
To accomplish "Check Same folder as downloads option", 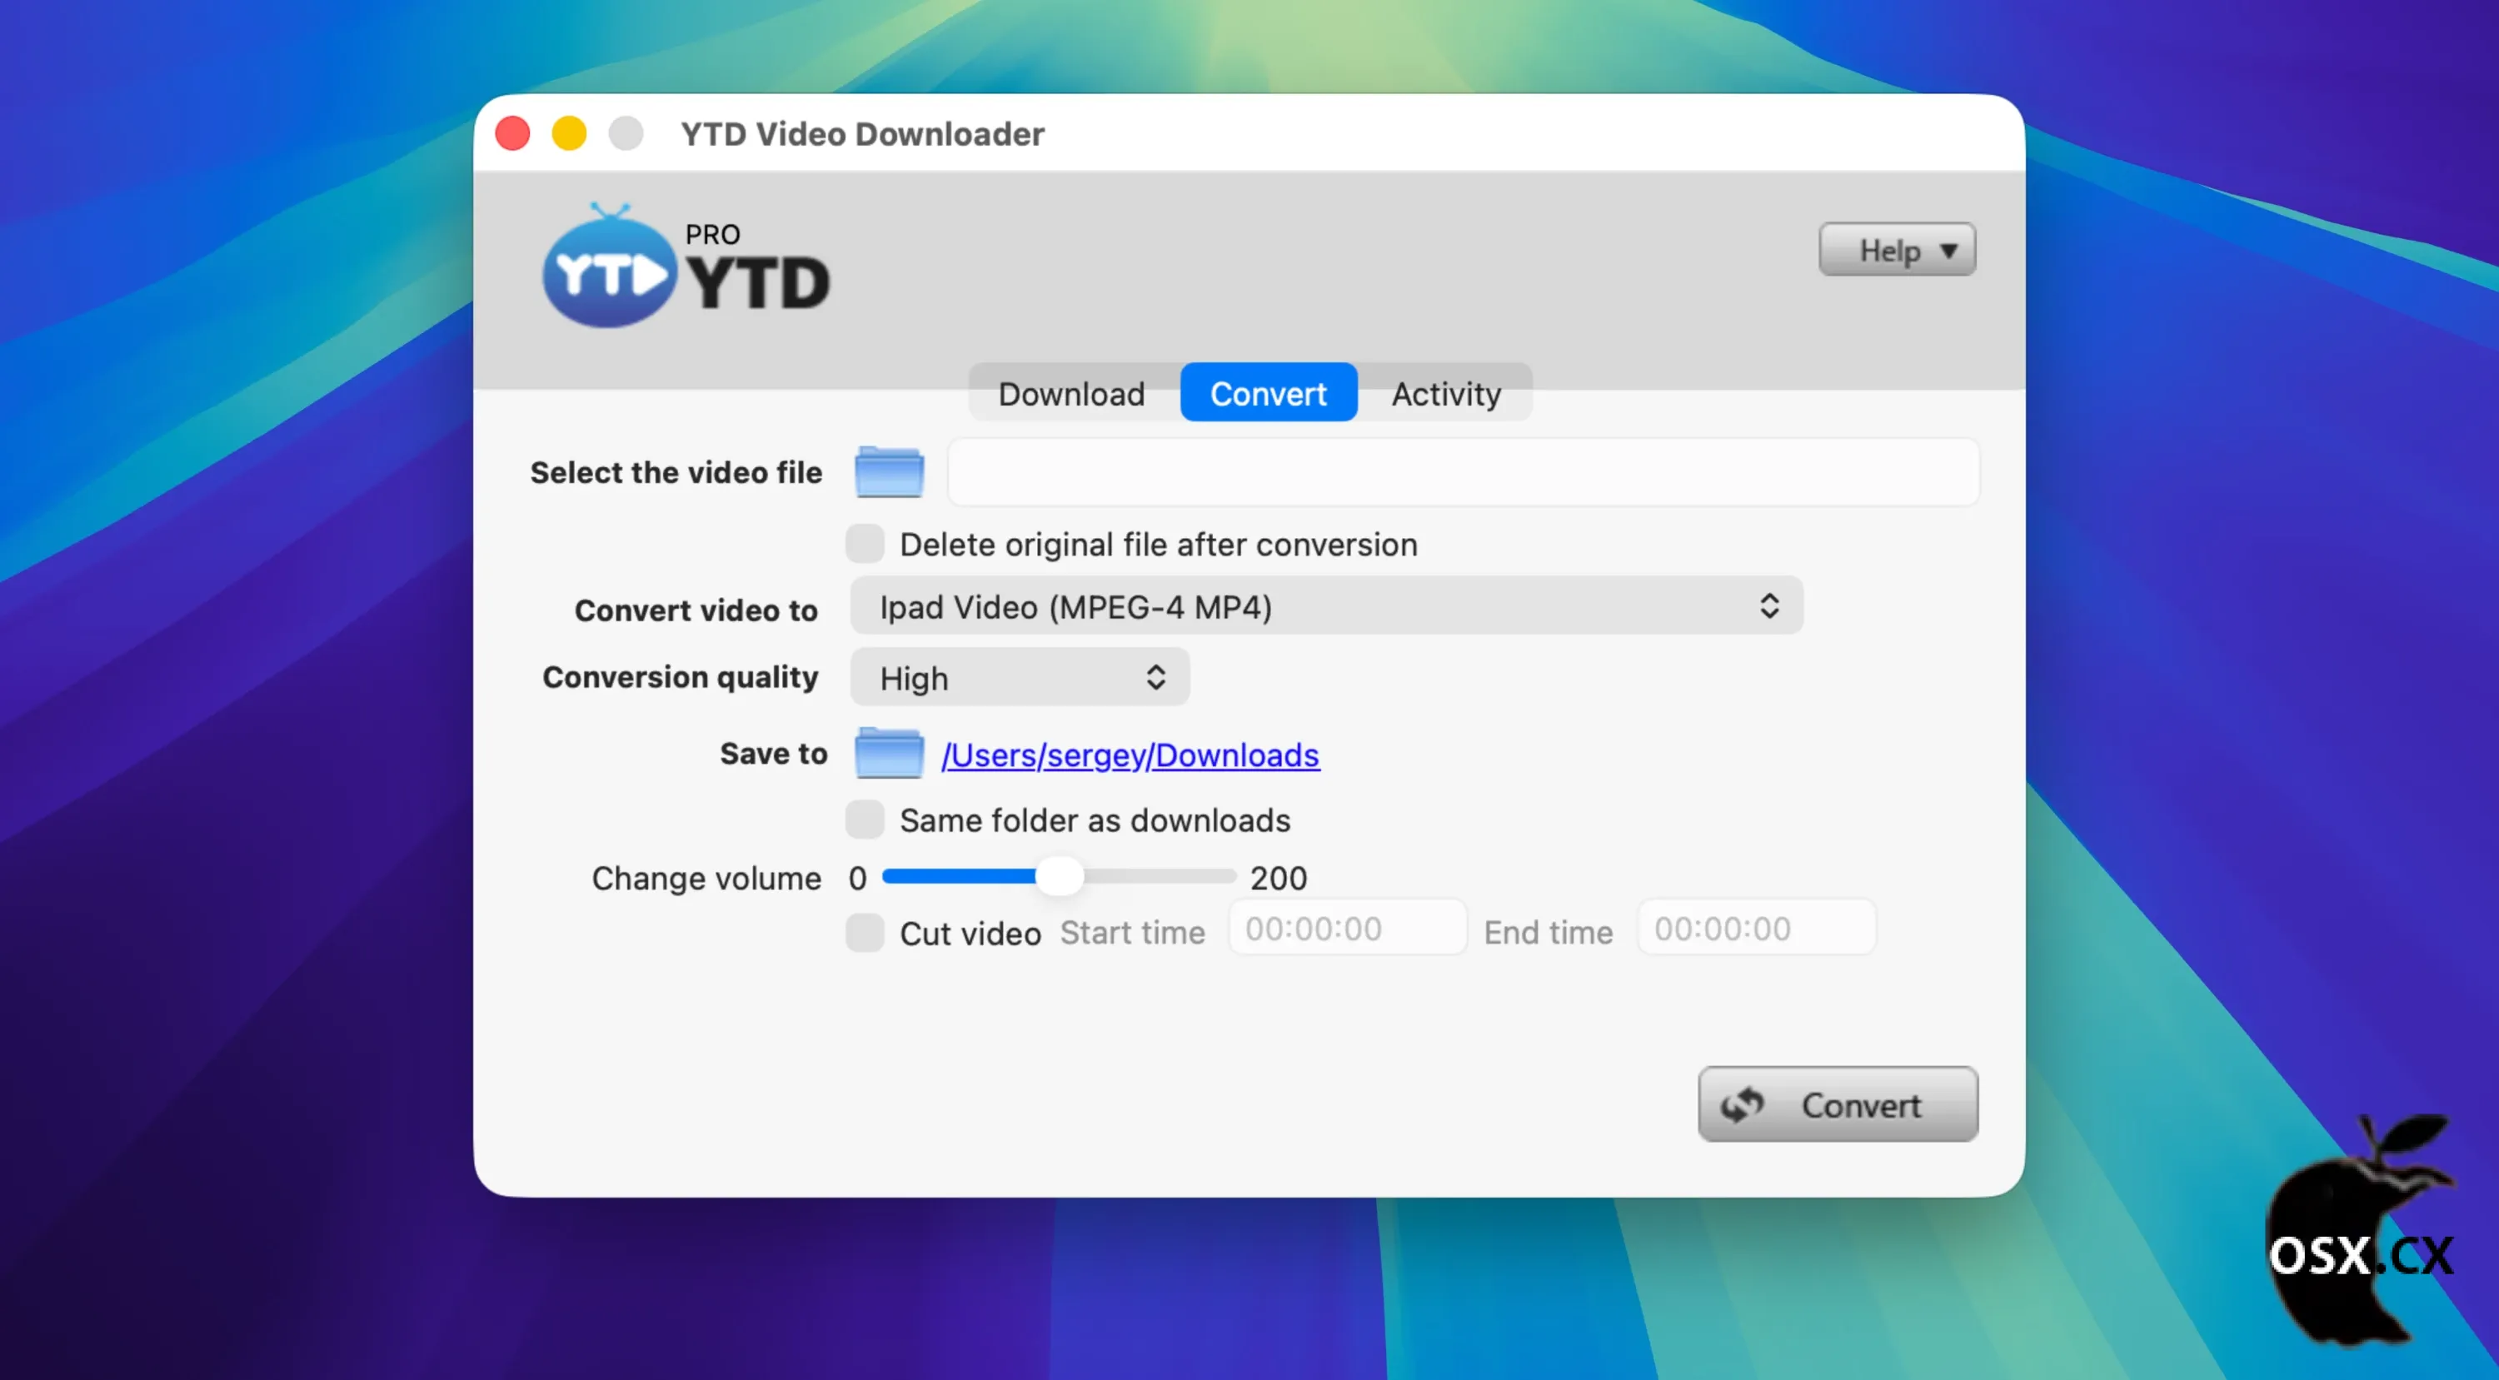I will point(865,820).
